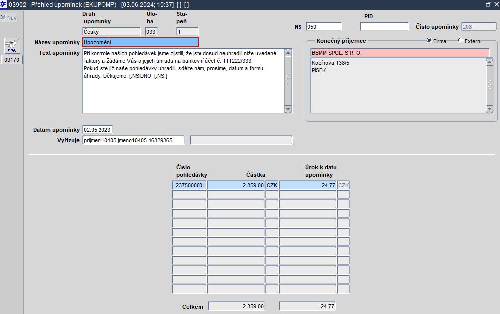The width and height of the screenshot is (500, 314).
Task: Click the 09170 button
Action: click(12, 60)
